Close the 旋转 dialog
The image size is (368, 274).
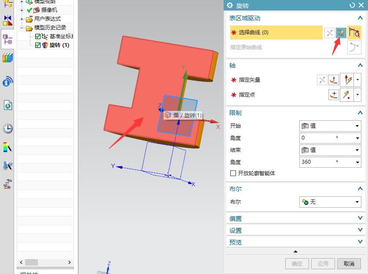[x=361, y=5]
